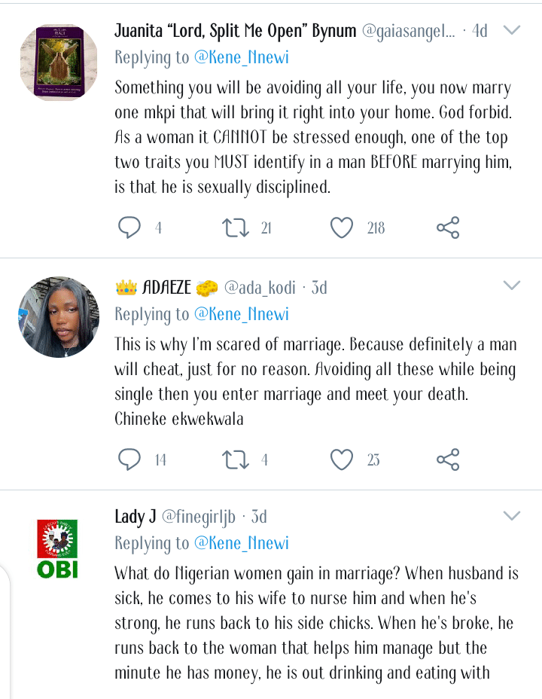Retweet Juanita Bynum's tweet
This screenshot has width=542, height=699.
coord(236,227)
